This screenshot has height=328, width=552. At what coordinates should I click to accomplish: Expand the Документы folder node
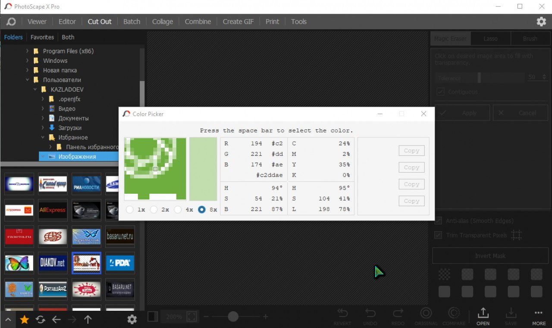43,118
